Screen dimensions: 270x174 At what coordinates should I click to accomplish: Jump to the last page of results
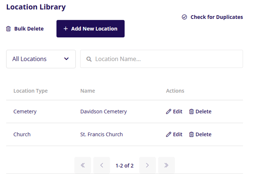tap(166, 165)
